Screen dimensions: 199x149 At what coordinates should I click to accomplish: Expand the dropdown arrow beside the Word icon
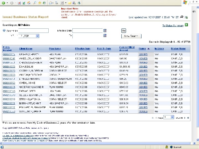click(66, 3)
